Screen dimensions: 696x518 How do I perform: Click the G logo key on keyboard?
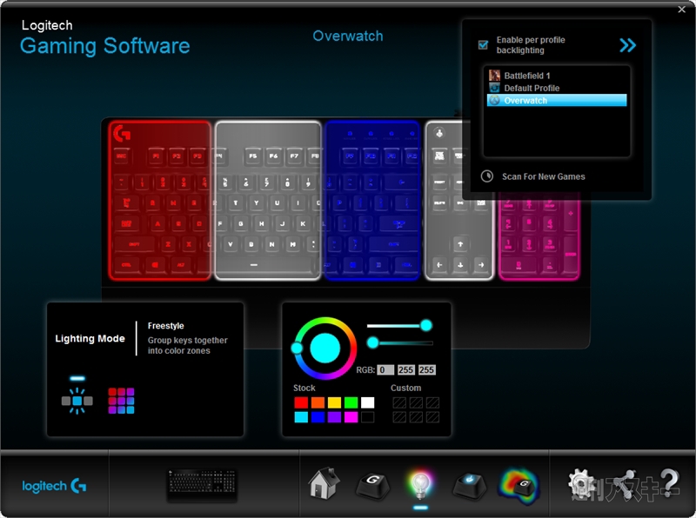pyautogui.click(x=122, y=133)
